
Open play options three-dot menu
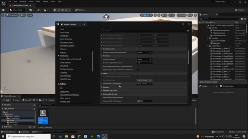tap(70, 10)
